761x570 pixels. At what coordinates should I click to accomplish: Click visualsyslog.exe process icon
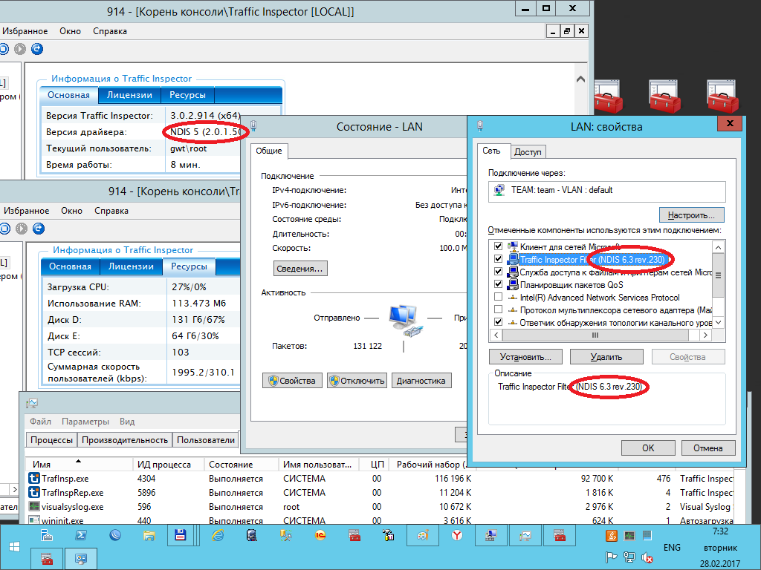(34, 506)
